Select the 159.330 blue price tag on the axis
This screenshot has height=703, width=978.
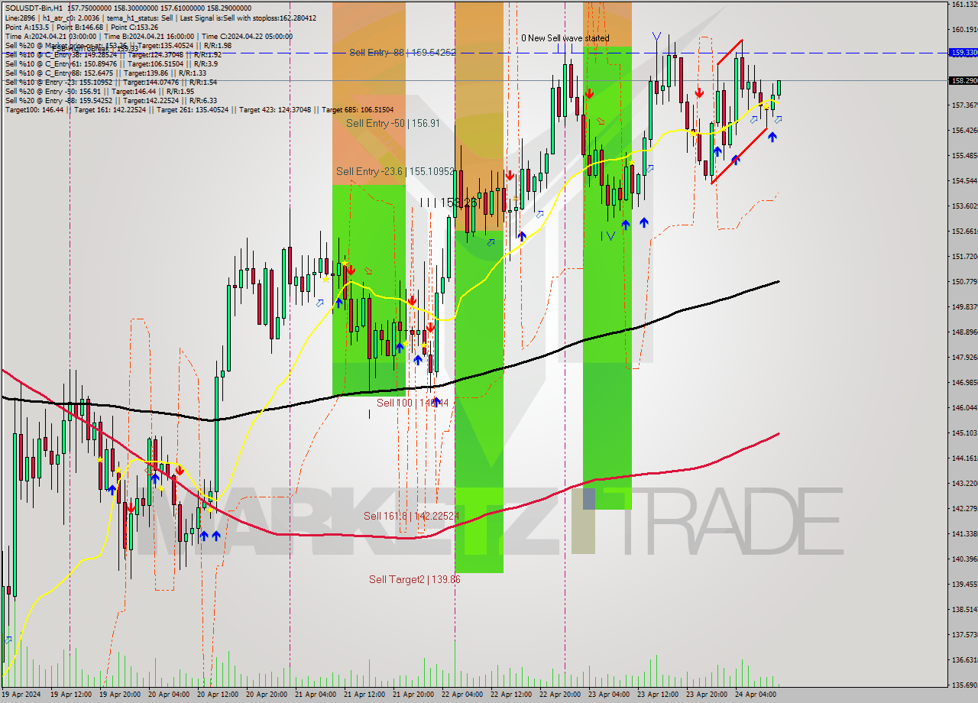point(963,53)
